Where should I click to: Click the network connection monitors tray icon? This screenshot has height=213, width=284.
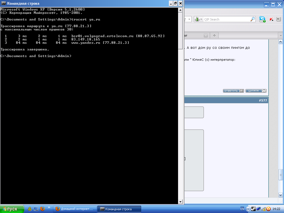(x=258, y=209)
